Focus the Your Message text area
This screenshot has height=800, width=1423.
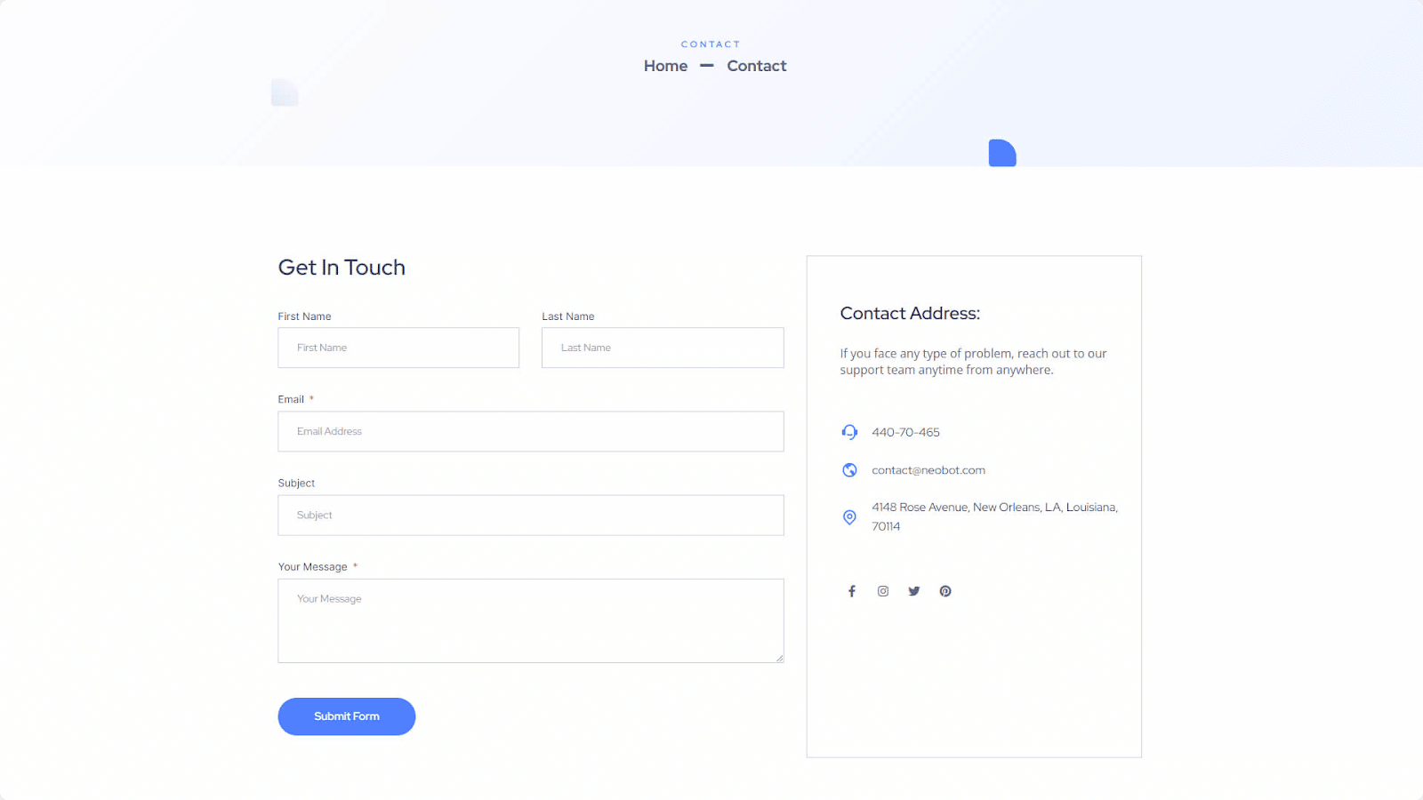[x=531, y=620]
